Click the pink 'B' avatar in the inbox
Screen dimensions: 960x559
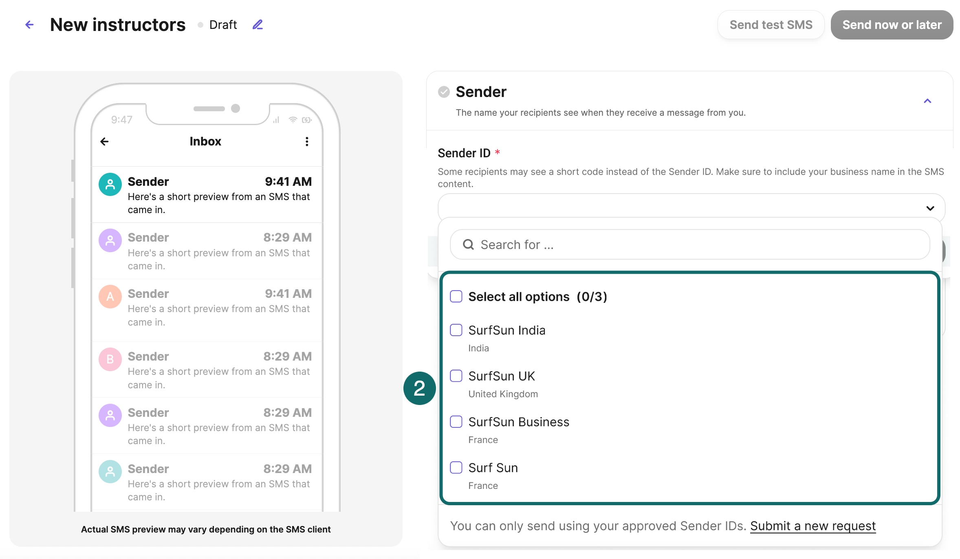click(110, 359)
